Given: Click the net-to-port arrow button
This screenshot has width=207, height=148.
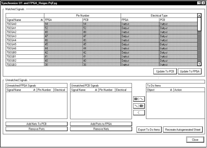Looking at the screenshot, I should tap(139, 106).
